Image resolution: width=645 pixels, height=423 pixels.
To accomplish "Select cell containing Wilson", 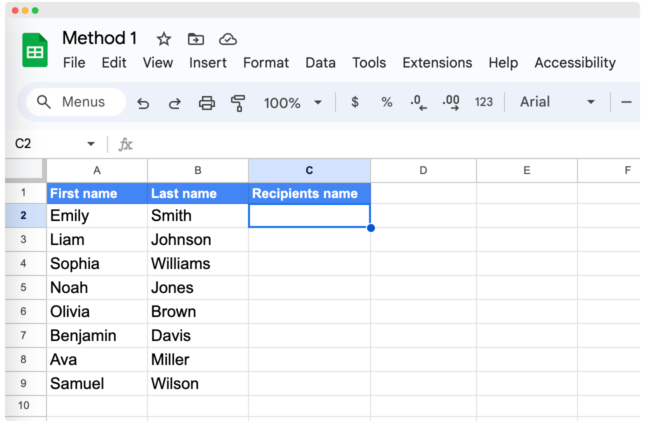I will click(198, 383).
